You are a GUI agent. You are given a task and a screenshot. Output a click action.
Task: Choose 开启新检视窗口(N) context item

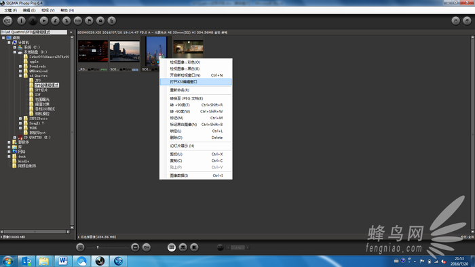point(195,75)
